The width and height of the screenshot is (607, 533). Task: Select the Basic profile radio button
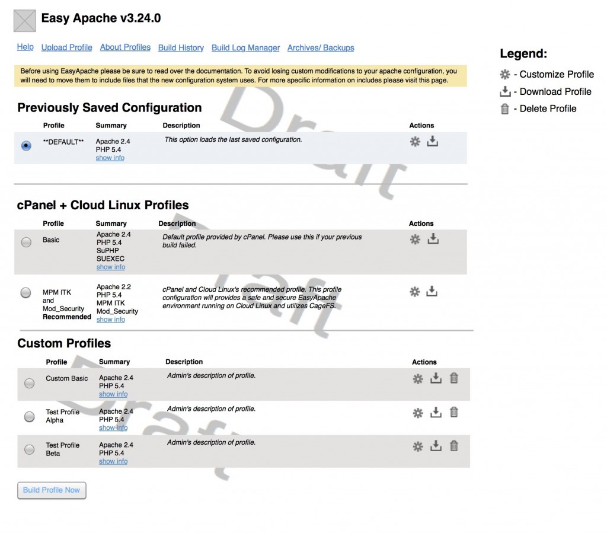pyautogui.click(x=25, y=241)
